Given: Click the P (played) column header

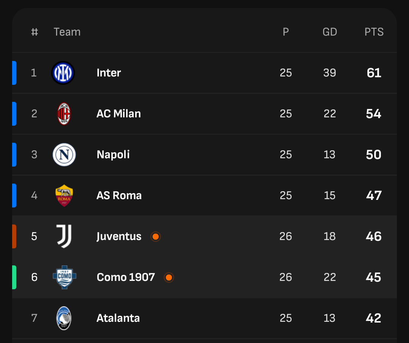Looking at the screenshot, I should coord(286,32).
